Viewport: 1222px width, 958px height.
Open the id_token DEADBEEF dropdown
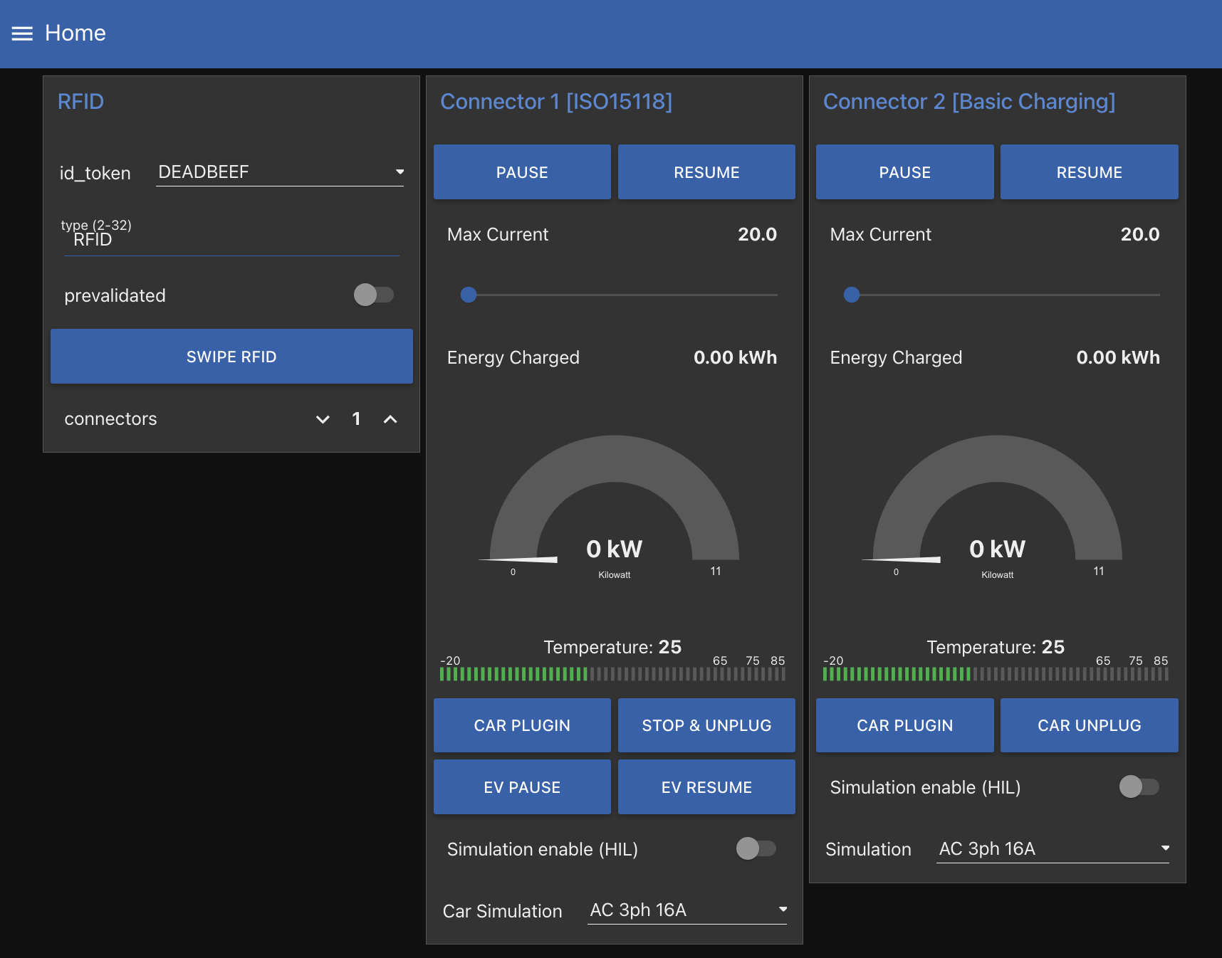click(280, 172)
